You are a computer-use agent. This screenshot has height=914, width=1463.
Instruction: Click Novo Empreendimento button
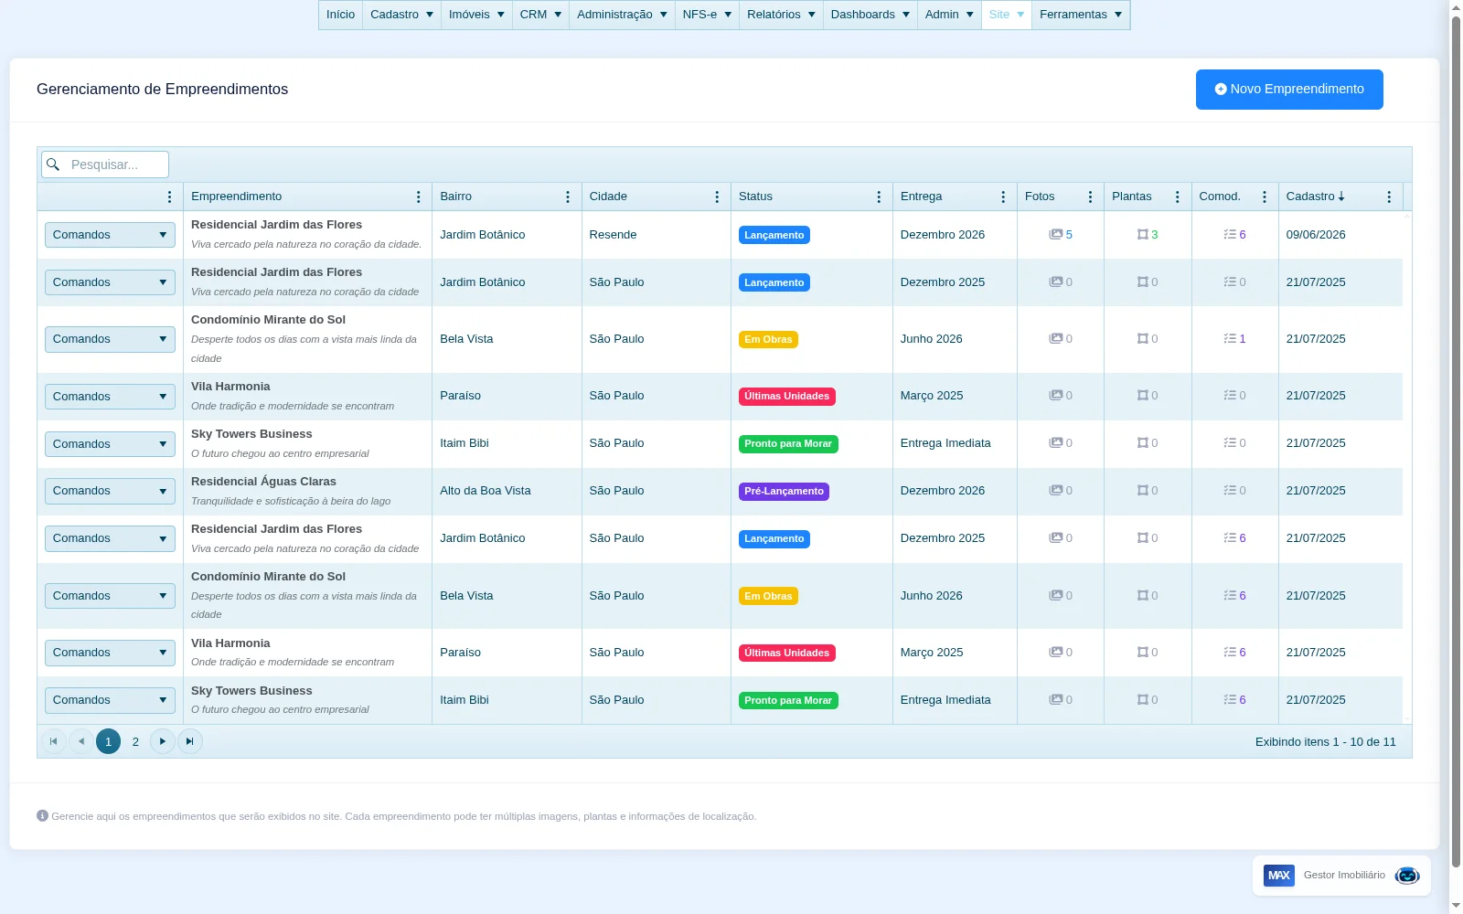[1289, 90]
